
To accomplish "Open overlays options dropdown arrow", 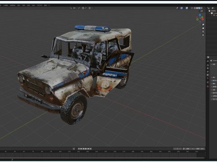I will pyautogui.click(x=189, y=8).
